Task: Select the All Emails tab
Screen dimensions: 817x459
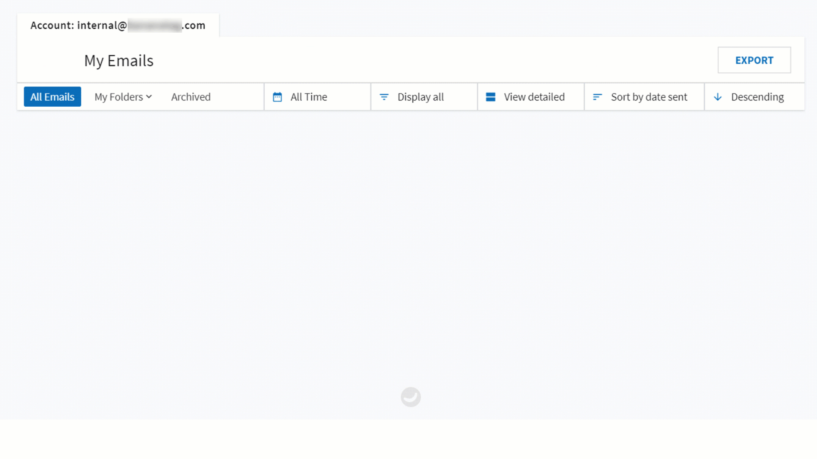Action: click(x=52, y=97)
